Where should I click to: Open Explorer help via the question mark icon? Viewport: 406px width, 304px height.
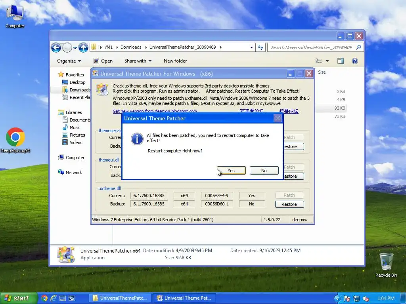(355, 61)
